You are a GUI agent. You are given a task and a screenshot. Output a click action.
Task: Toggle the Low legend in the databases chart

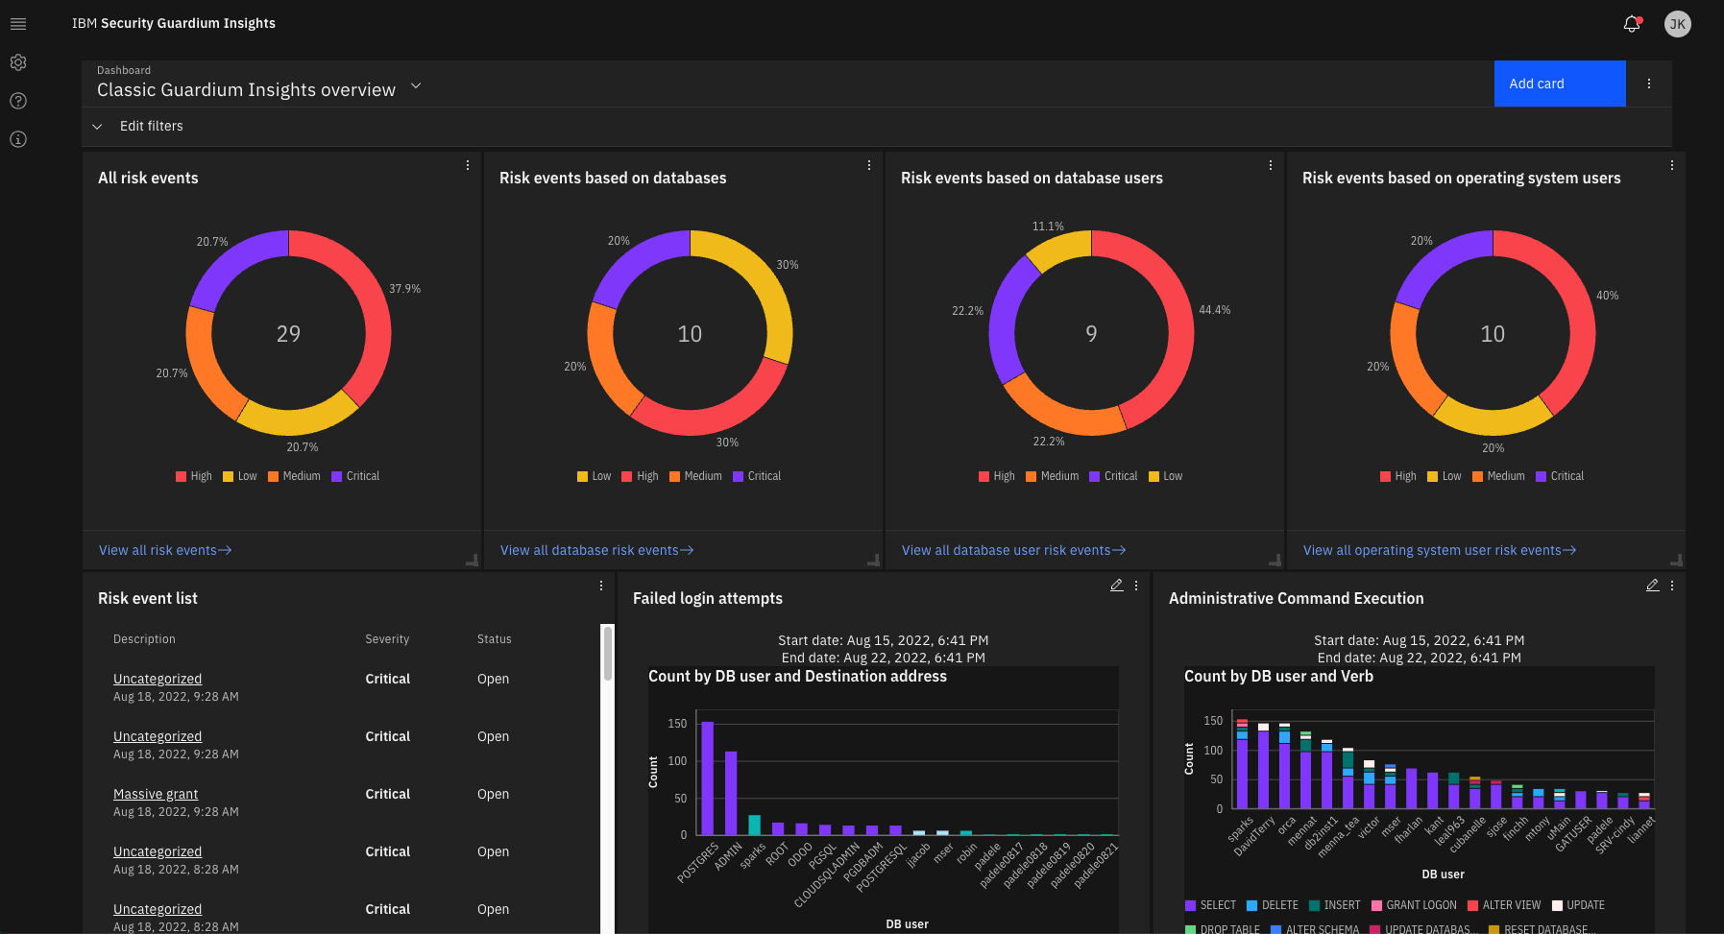(595, 476)
